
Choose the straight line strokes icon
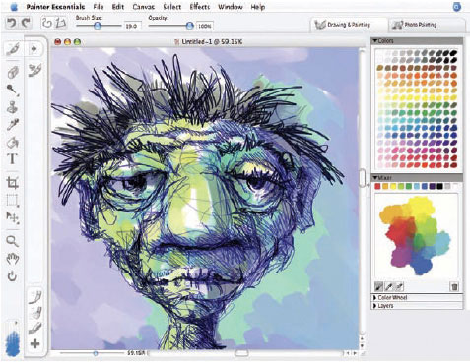(61, 24)
